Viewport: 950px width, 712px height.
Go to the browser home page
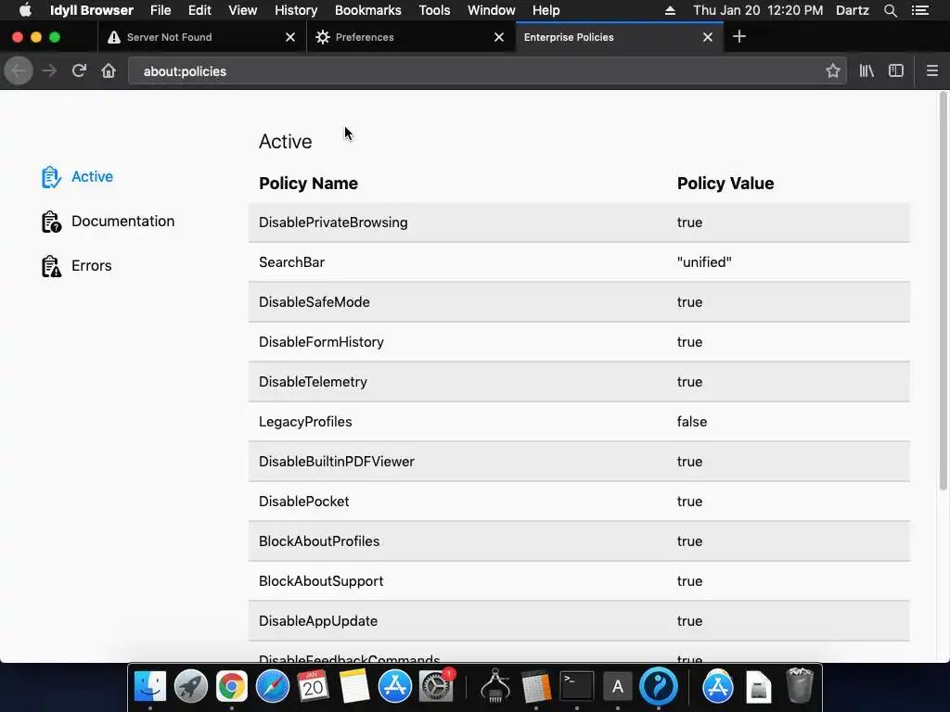coord(109,70)
